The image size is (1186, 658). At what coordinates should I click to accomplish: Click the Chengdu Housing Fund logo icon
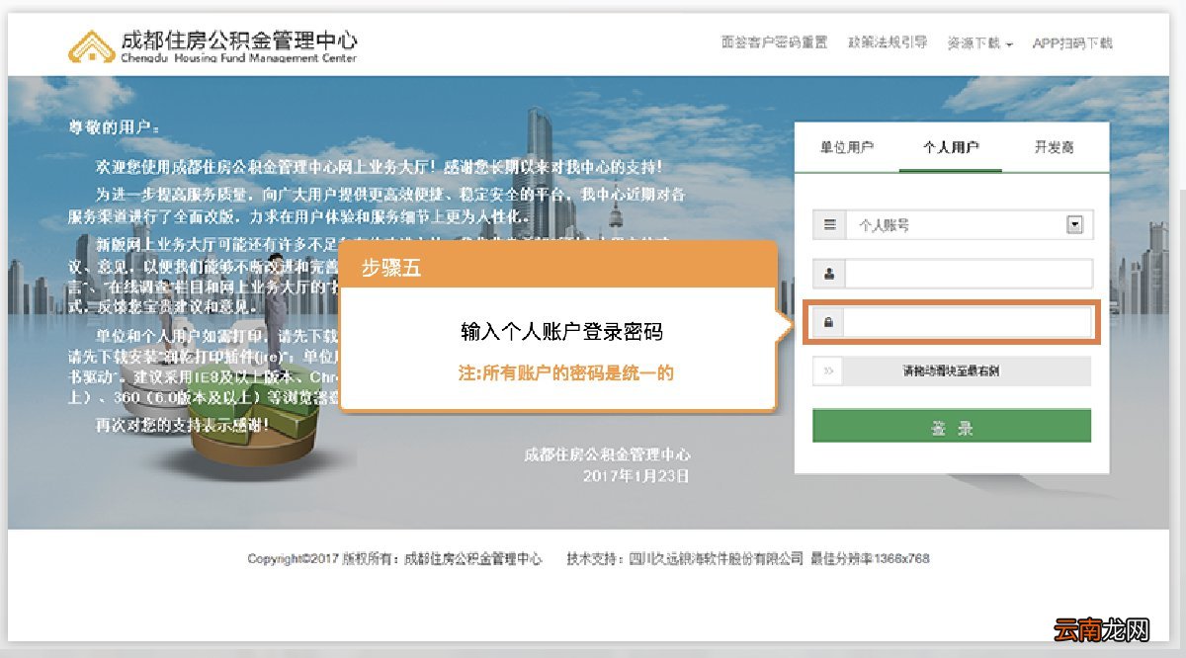pyautogui.click(x=93, y=43)
